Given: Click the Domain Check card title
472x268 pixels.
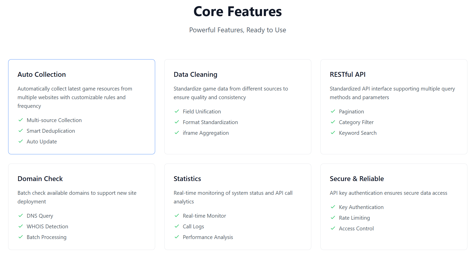Looking at the screenshot, I should tap(40, 179).
